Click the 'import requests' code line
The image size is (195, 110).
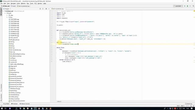[x=62, y=18]
